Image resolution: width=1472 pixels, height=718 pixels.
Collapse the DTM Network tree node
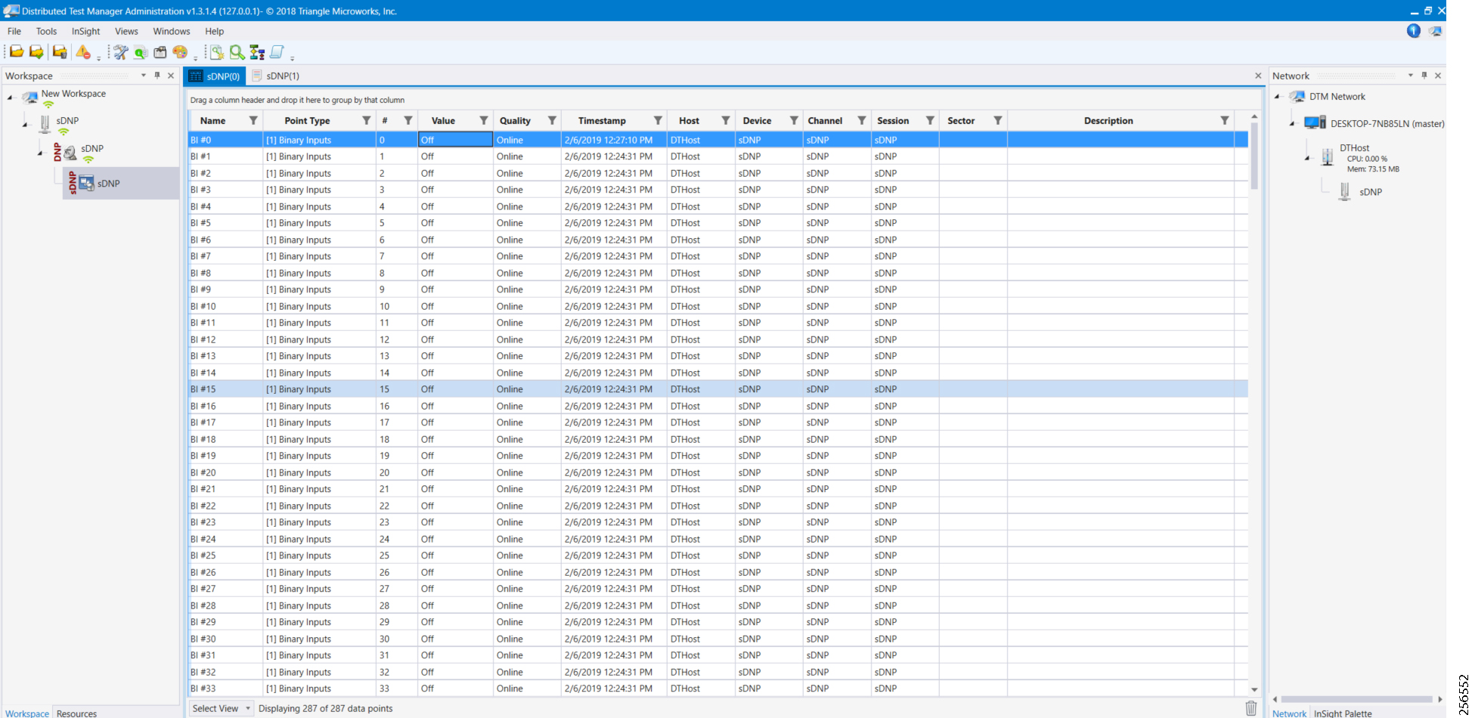1277,97
